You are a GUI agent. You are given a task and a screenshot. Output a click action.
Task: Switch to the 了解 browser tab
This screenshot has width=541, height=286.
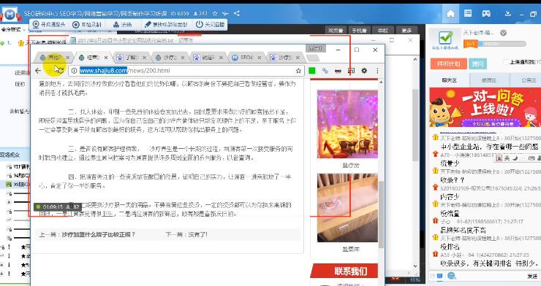pyautogui.click(x=131, y=58)
